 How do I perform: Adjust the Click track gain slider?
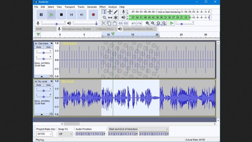click(44, 53)
